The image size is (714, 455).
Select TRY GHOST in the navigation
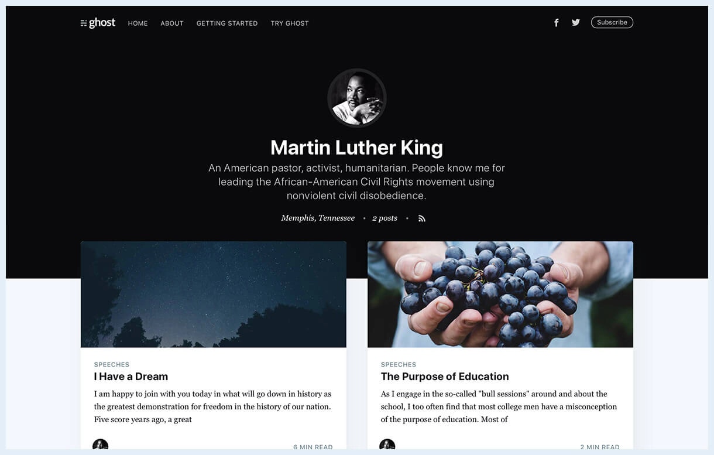(x=290, y=23)
